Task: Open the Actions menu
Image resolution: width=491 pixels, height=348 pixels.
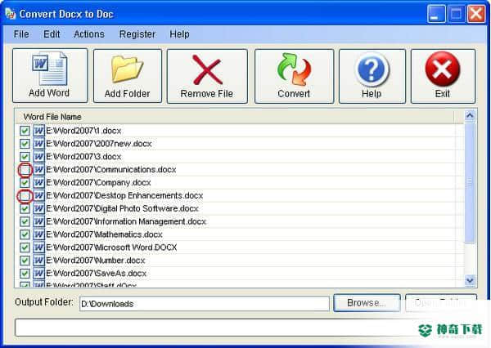Action: click(x=89, y=34)
